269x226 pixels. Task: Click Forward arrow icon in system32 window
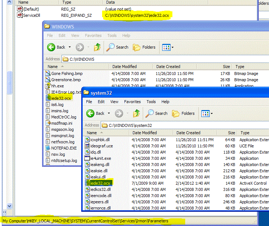pyautogui.click(x=119, y=113)
